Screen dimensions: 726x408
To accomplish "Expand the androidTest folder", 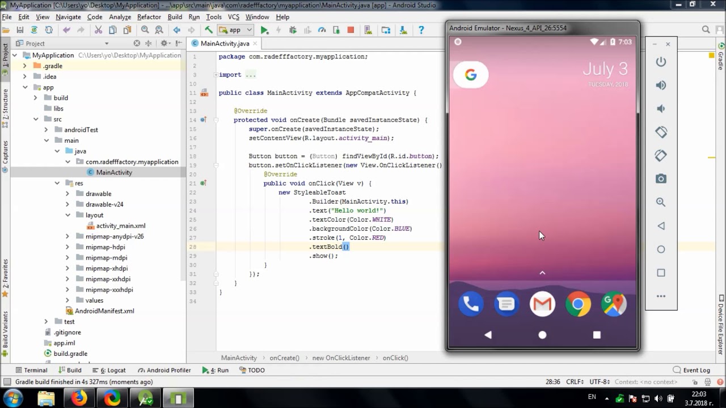I will tap(46, 130).
